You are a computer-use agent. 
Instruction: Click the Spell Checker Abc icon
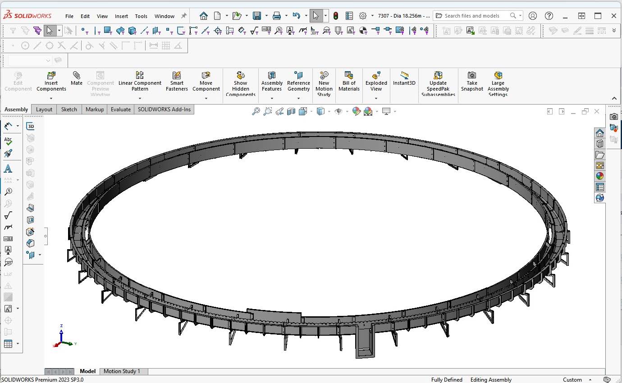point(8,141)
